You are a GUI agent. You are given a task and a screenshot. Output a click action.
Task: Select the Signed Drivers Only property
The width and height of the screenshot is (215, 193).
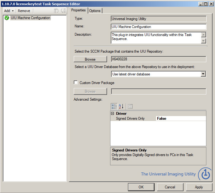130,119
